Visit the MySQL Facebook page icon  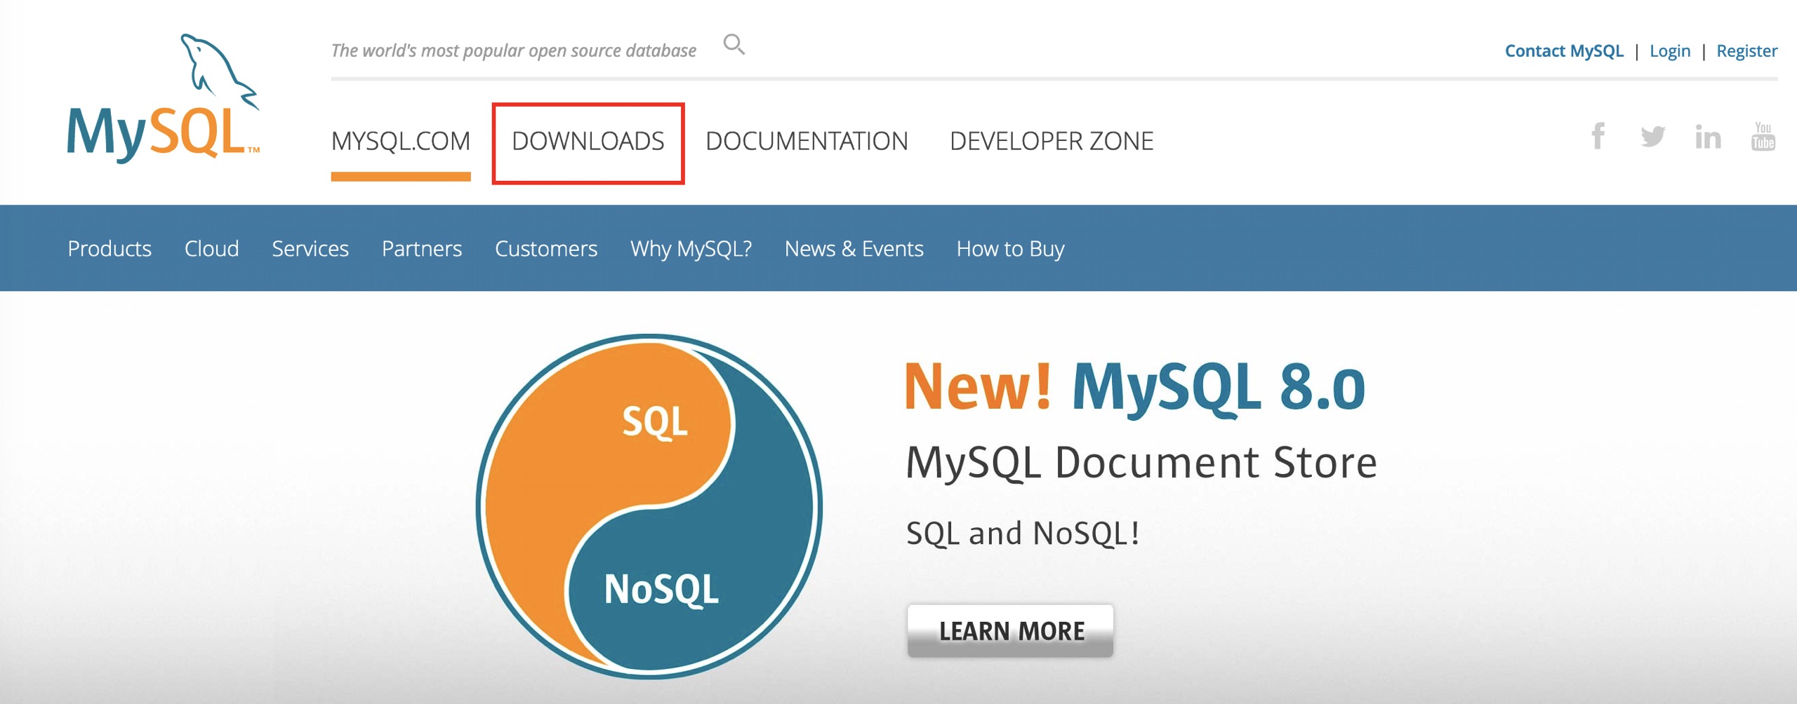[x=1598, y=136]
